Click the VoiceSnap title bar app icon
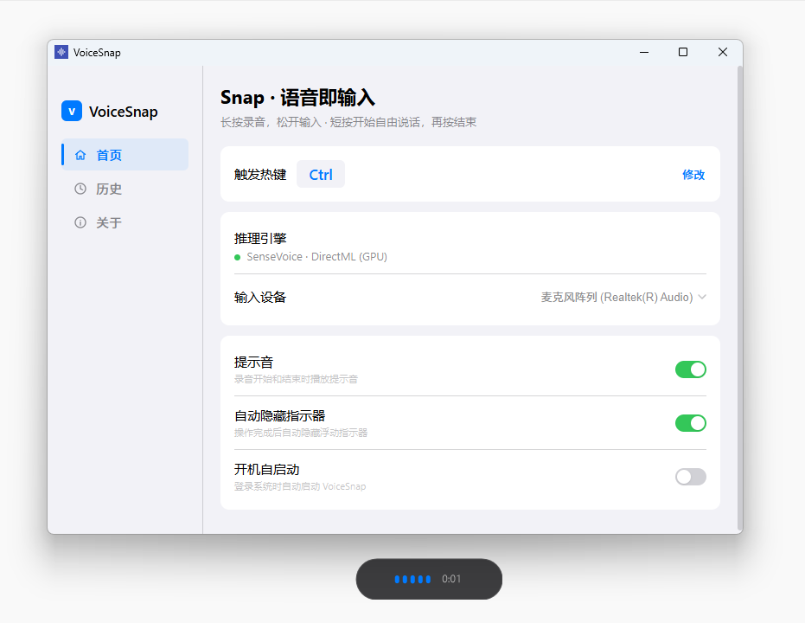805x623 pixels. click(x=61, y=53)
